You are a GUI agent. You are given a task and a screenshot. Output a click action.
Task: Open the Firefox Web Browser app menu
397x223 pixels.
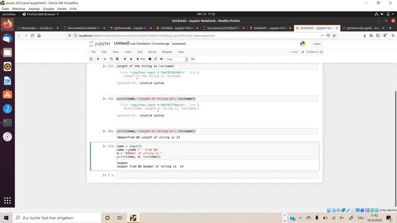[x=40, y=14]
